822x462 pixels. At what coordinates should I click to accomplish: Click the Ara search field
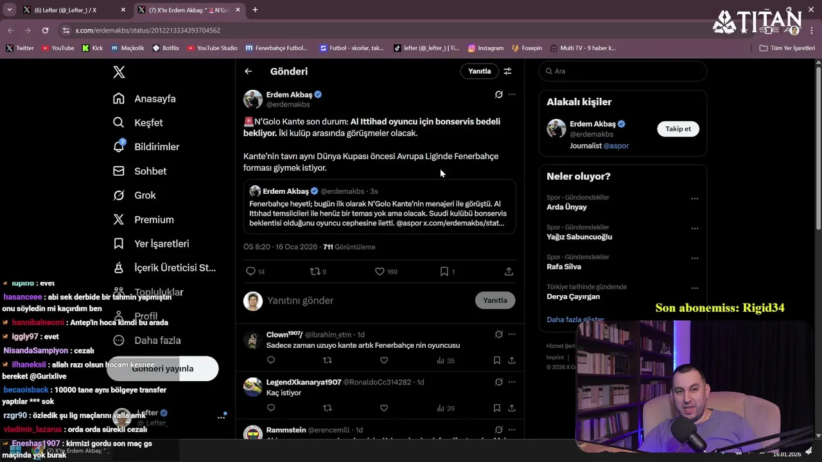pyautogui.click(x=623, y=71)
